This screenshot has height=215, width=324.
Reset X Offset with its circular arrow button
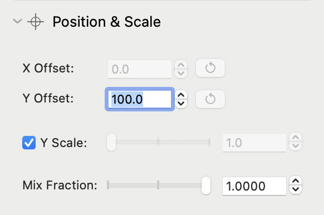coord(210,68)
